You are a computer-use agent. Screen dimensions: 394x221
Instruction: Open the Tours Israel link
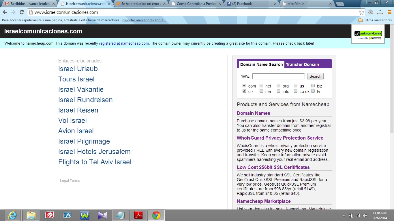[x=76, y=79]
